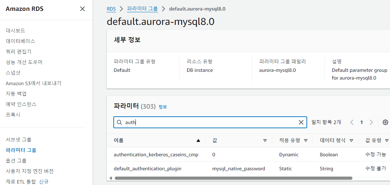Click the Dynamic apply type cell
390x185 pixels.
[x=289, y=155]
